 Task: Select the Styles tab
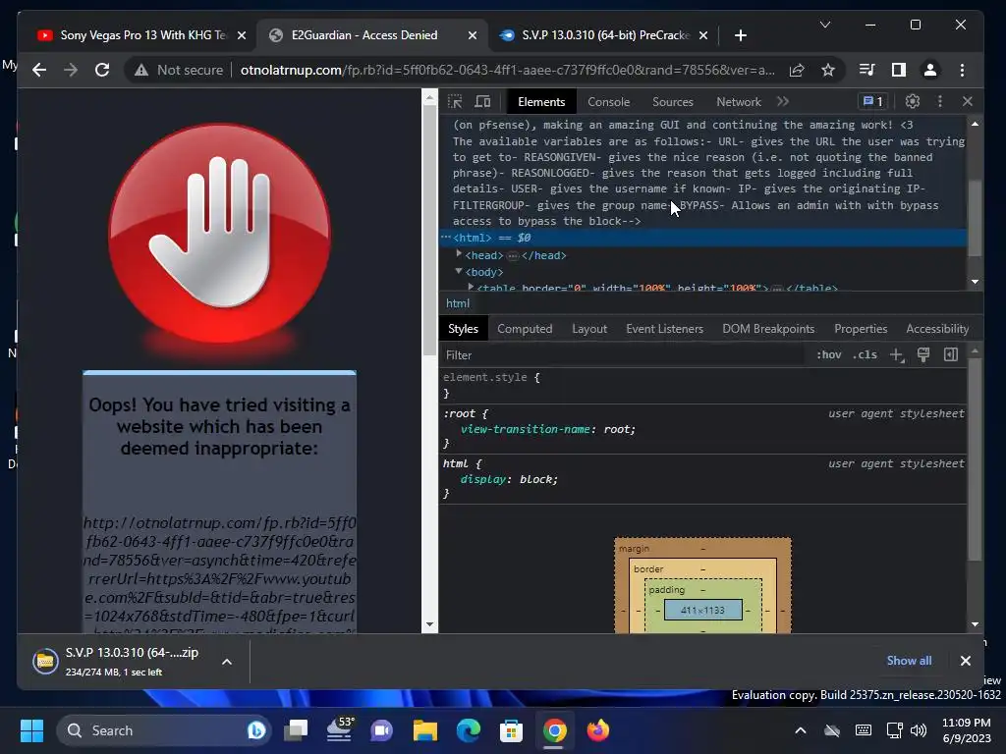click(x=463, y=329)
